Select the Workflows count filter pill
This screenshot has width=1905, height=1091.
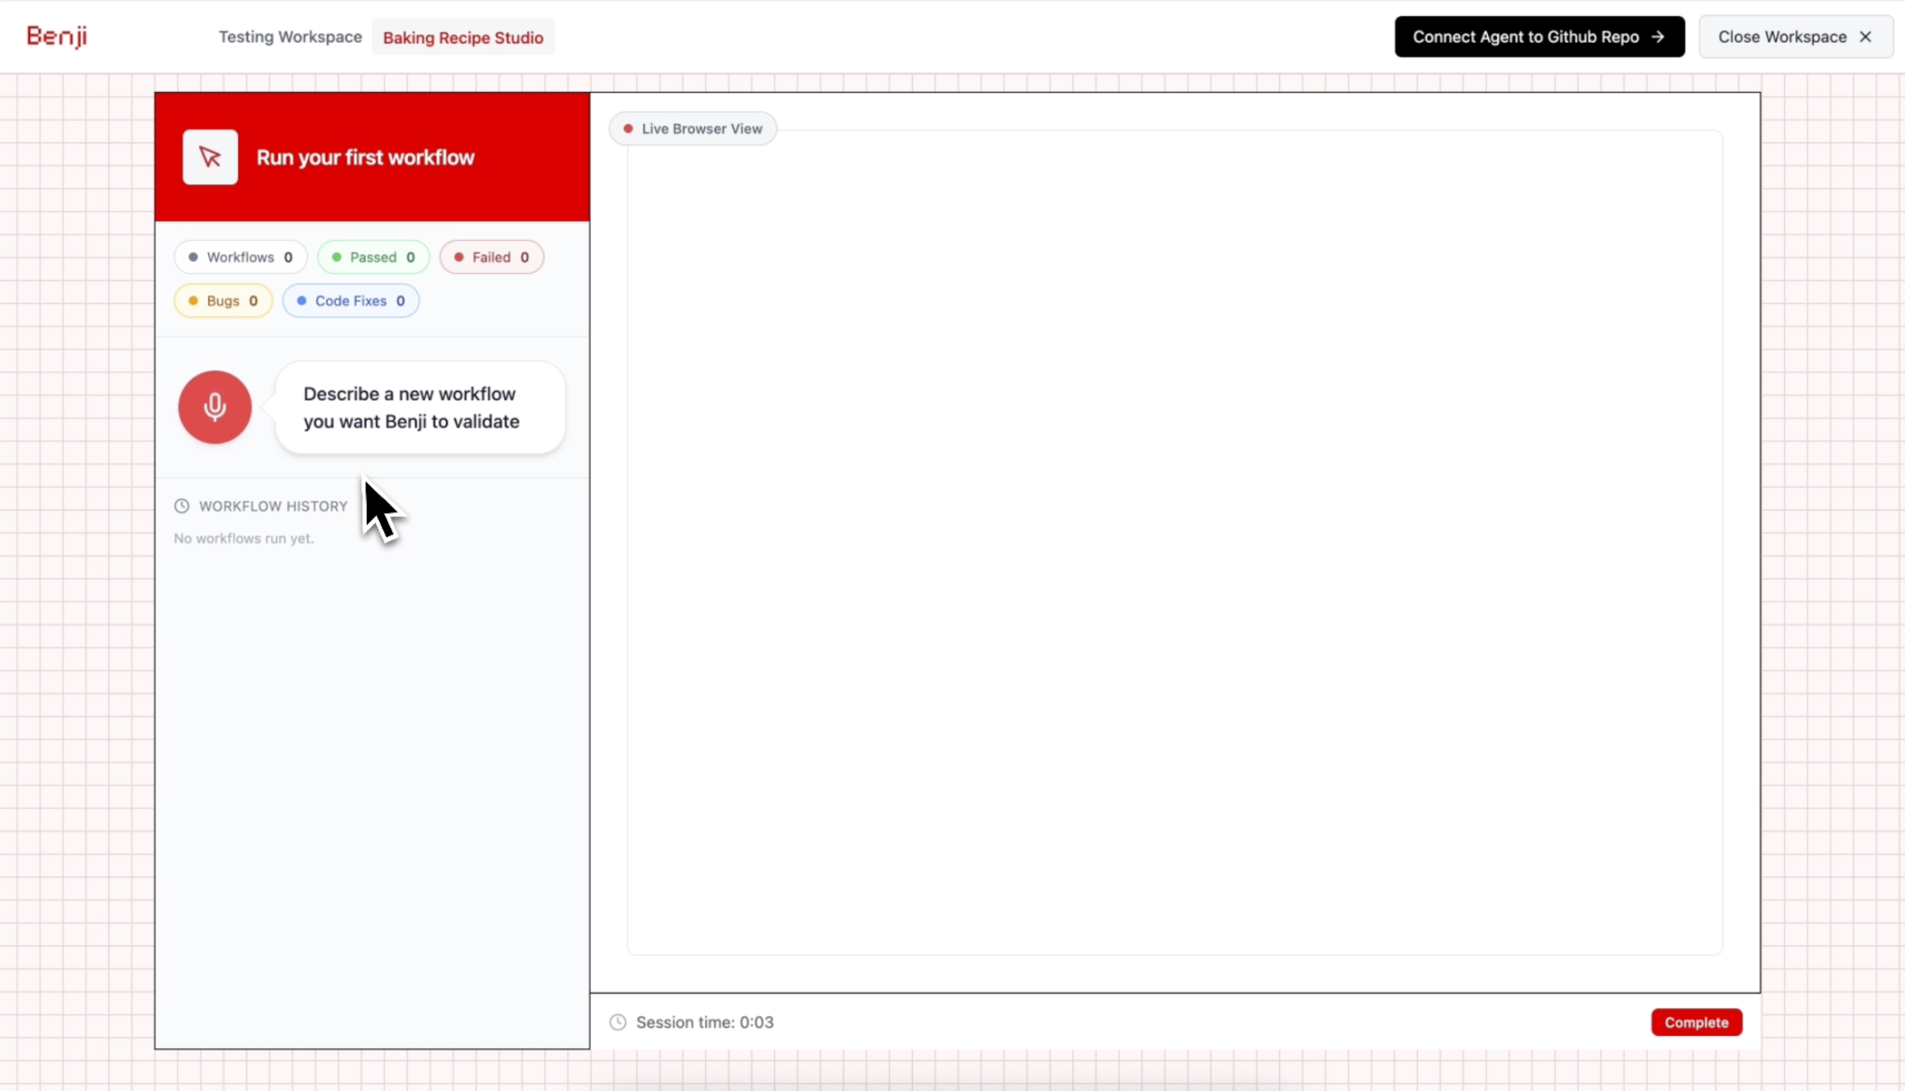coord(241,257)
